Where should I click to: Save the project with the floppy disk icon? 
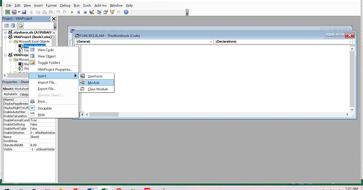click(24, 12)
